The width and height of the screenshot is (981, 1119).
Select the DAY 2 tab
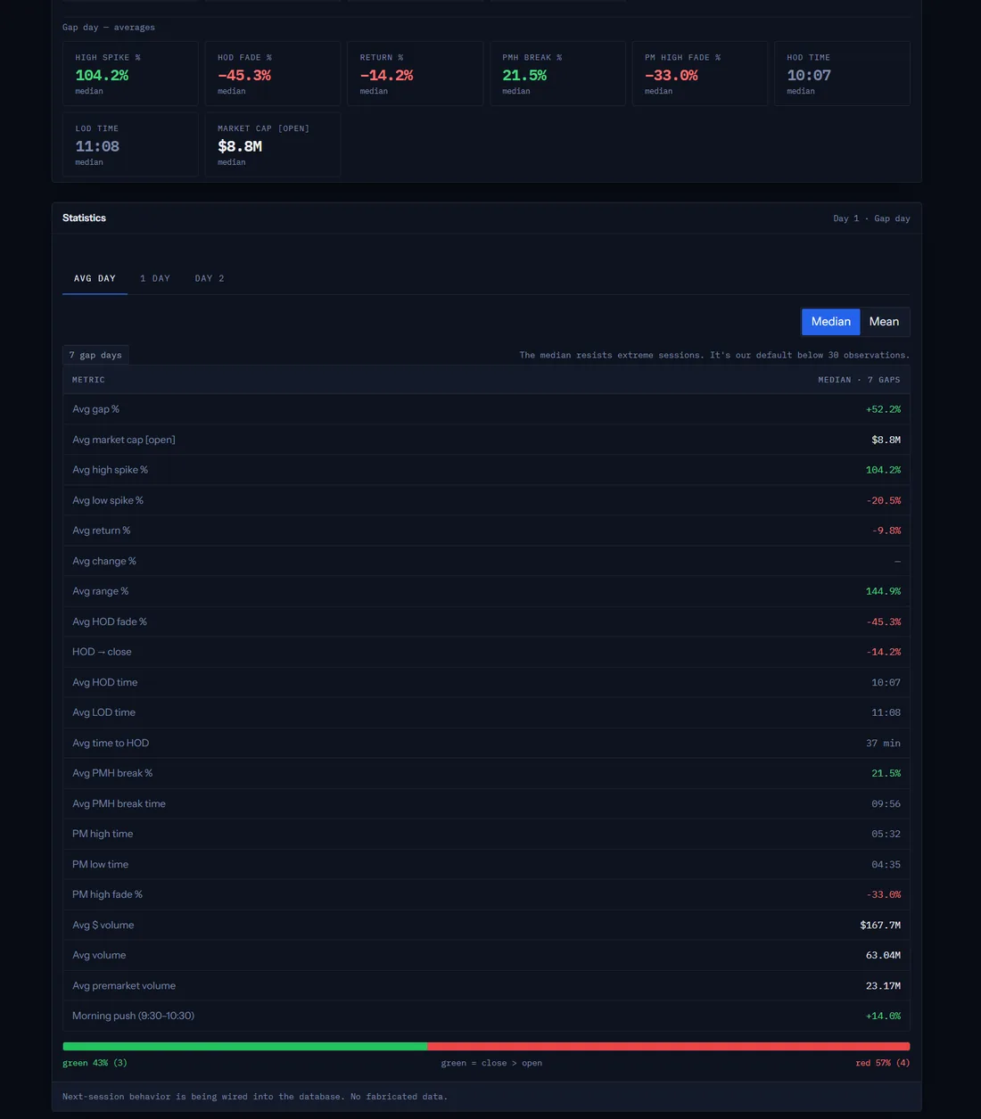coord(210,278)
